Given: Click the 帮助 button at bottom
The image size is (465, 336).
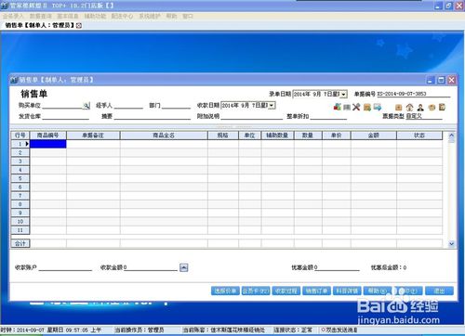Looking at the screenshot, I should (x=378, y=291).
